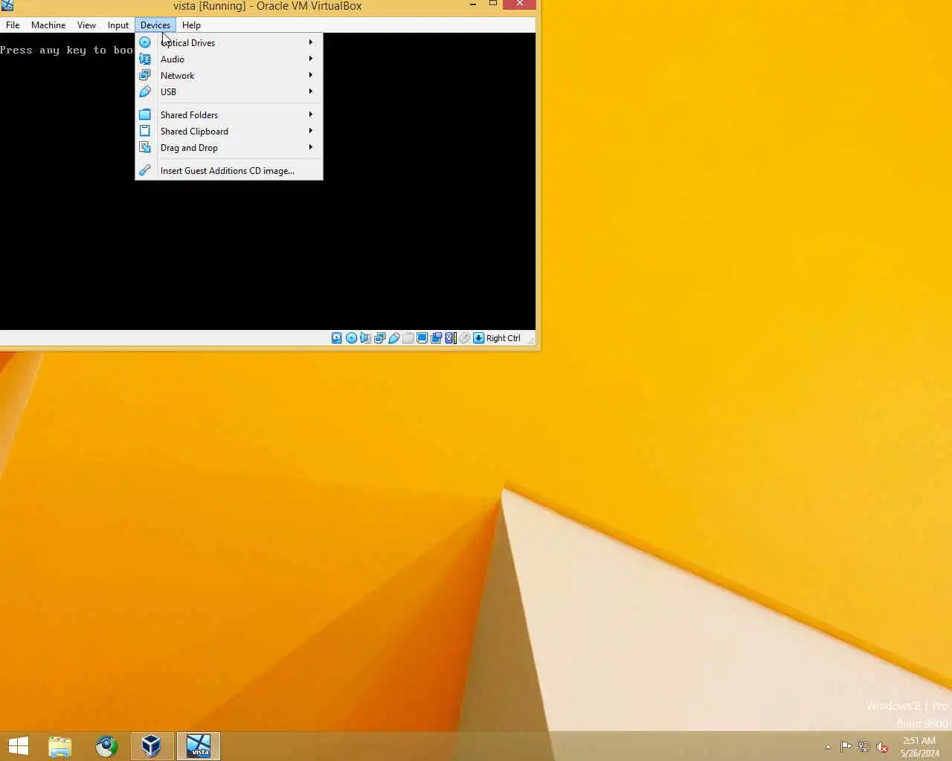Open the Input menu

(118, 25)
